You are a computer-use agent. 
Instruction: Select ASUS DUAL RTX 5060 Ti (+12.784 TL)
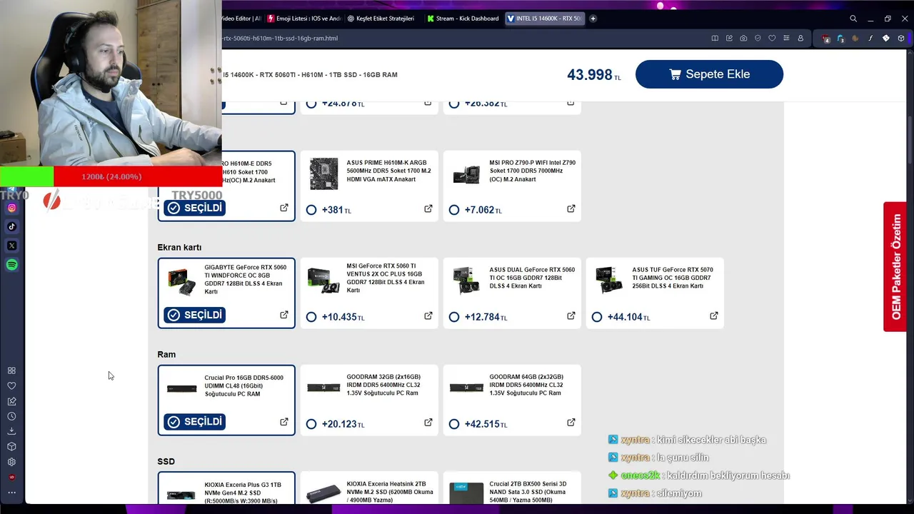[454, 317]
